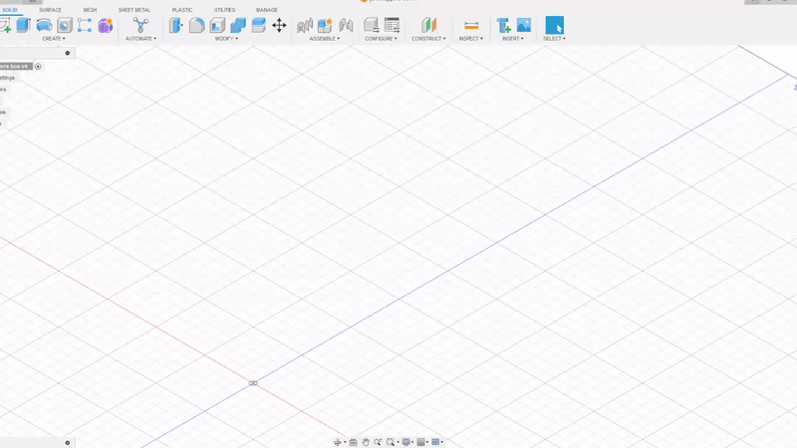The width and height of the screenshot is (797, 448).
Task: Select the Extrude tool in Create
Action: click(x=23, y=25)
